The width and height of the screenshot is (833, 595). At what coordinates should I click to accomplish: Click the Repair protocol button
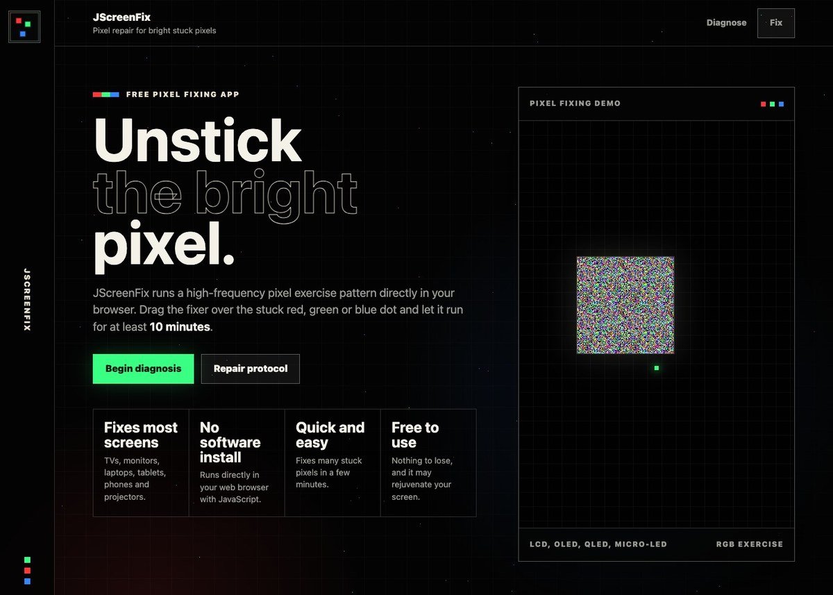(251, 369)
